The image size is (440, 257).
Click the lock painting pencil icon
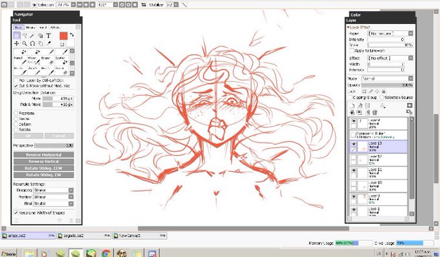[371, 91]
